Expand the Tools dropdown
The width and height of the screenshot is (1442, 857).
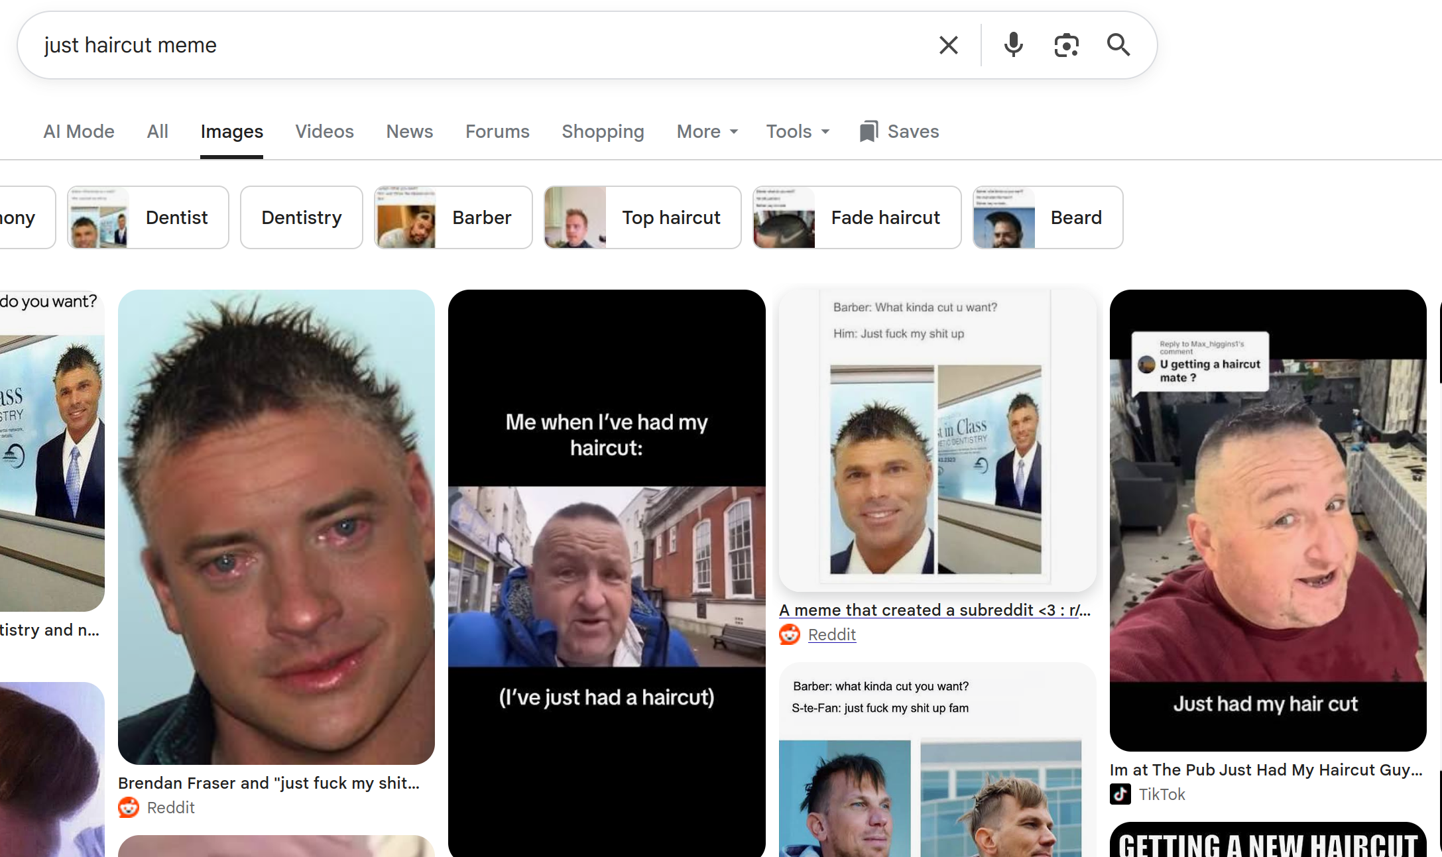click(x=798, y=131)
